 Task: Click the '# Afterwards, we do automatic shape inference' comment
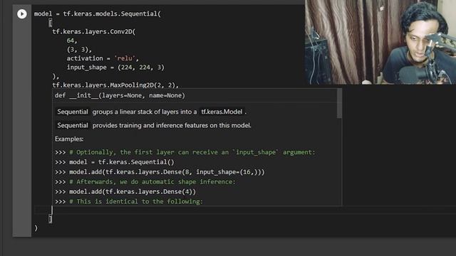[x=145, y=182]
